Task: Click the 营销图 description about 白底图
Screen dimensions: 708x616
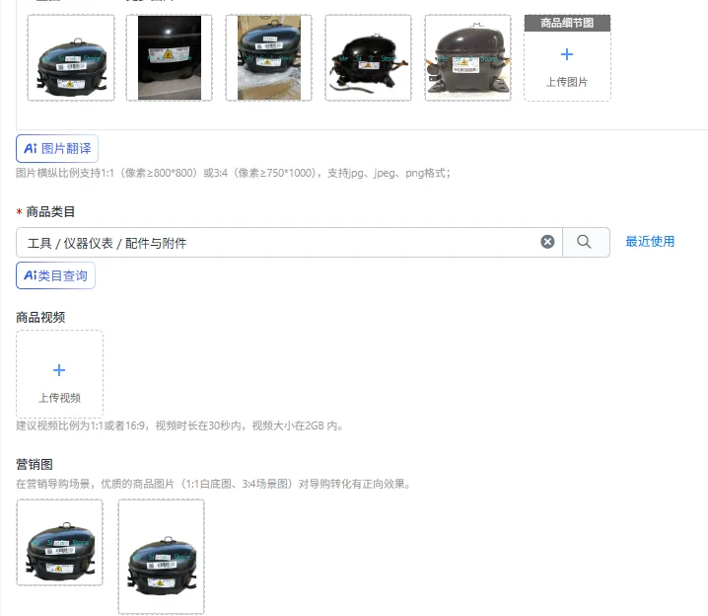Action: [x=214, y=484]
